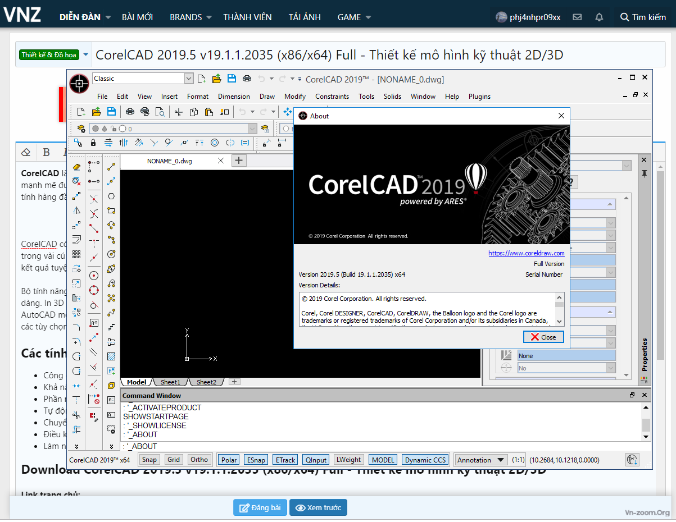Open the www.coreldraw.com link
The width and height of the screenshot is (676, 522).
(527, 253)
